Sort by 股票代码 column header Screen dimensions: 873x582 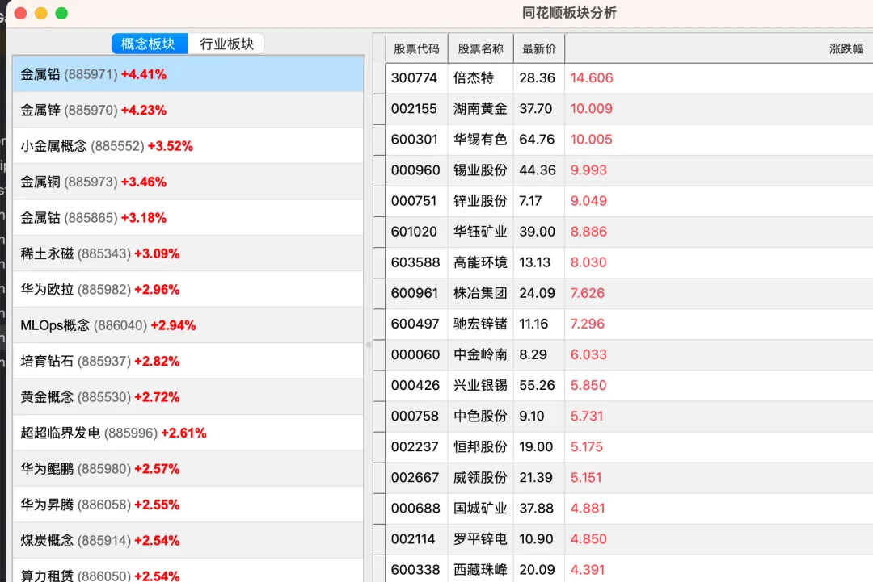(416, 48)
